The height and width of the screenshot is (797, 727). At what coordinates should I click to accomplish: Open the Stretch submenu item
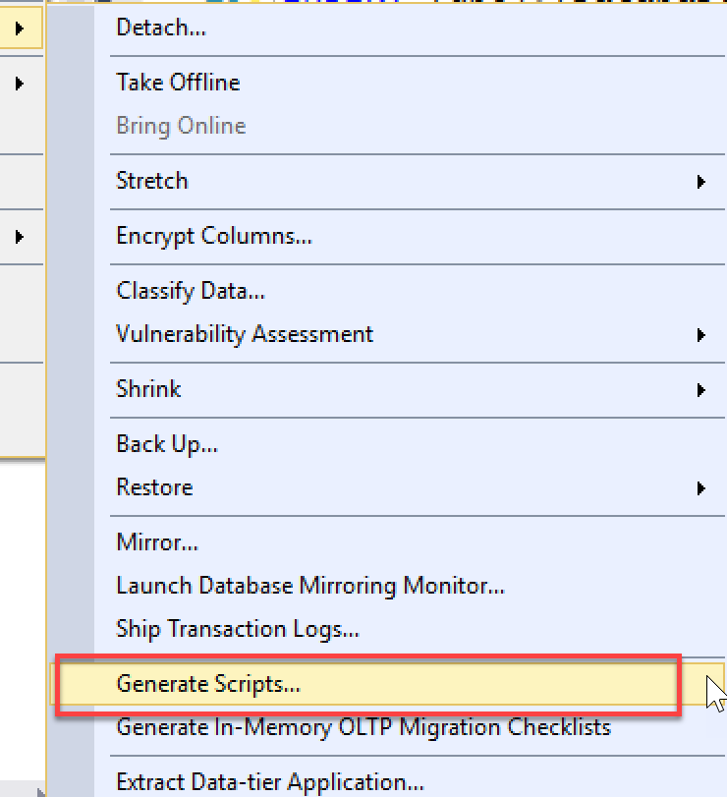click(x=151, y=181)
